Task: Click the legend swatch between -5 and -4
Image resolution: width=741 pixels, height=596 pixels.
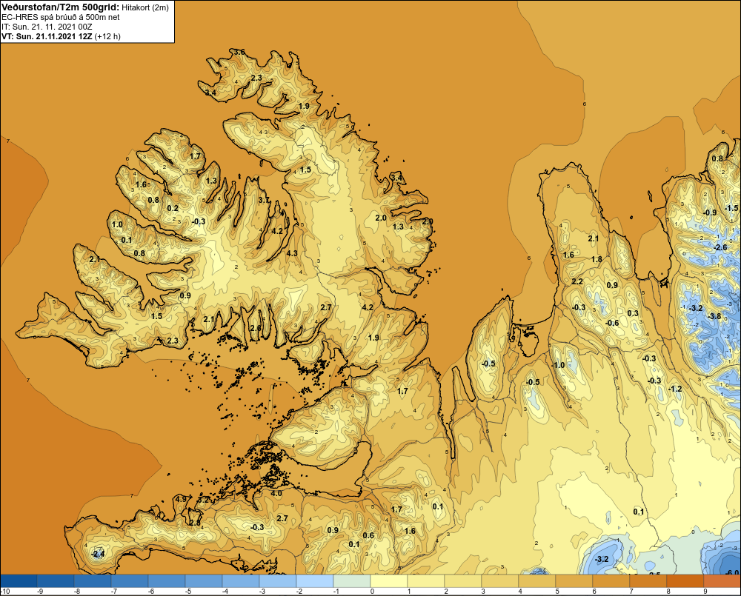Action: click(204, 580)
